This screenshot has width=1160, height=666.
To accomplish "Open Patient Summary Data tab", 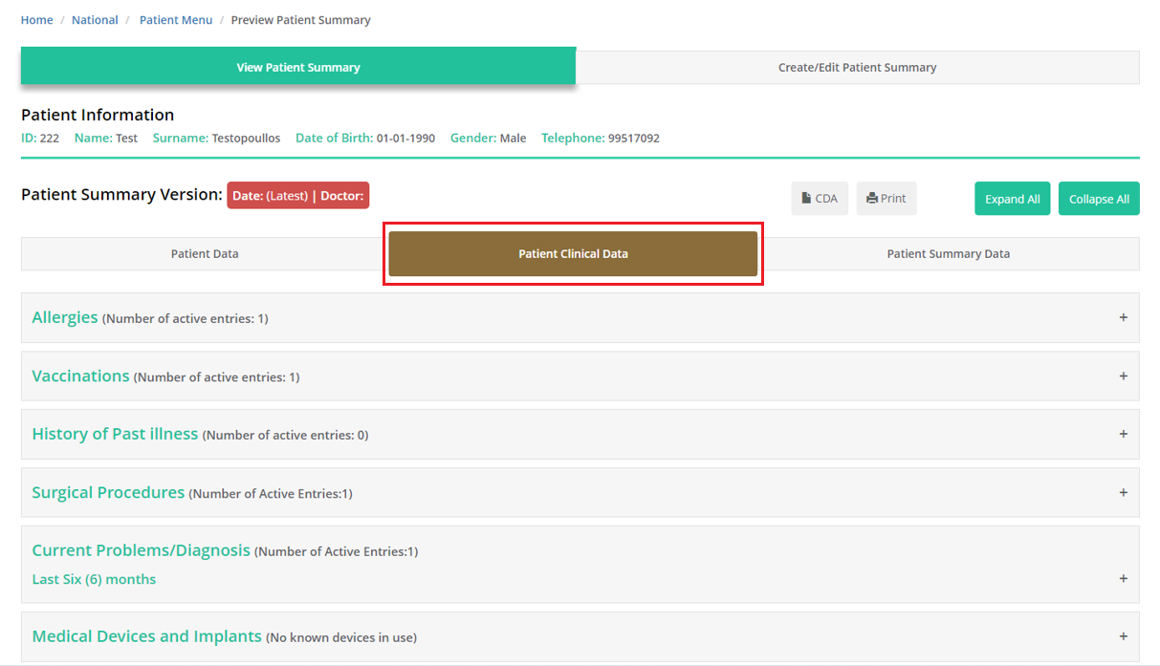I will click(948, 254).
